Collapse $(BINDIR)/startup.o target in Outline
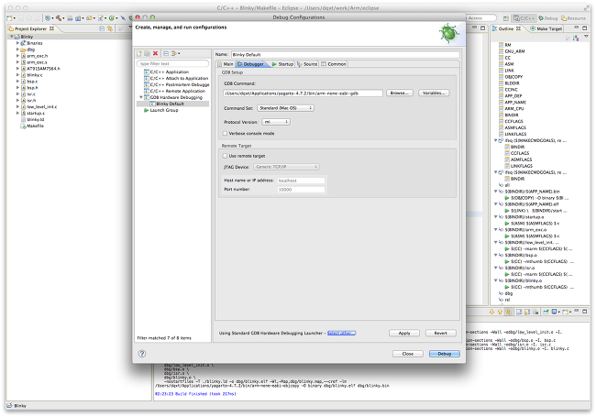The image size is (596, 417). pos(496,216)
